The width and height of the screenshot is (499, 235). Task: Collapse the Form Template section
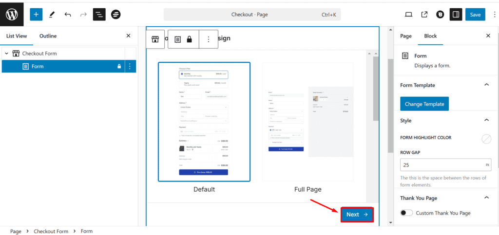point(486,85)
